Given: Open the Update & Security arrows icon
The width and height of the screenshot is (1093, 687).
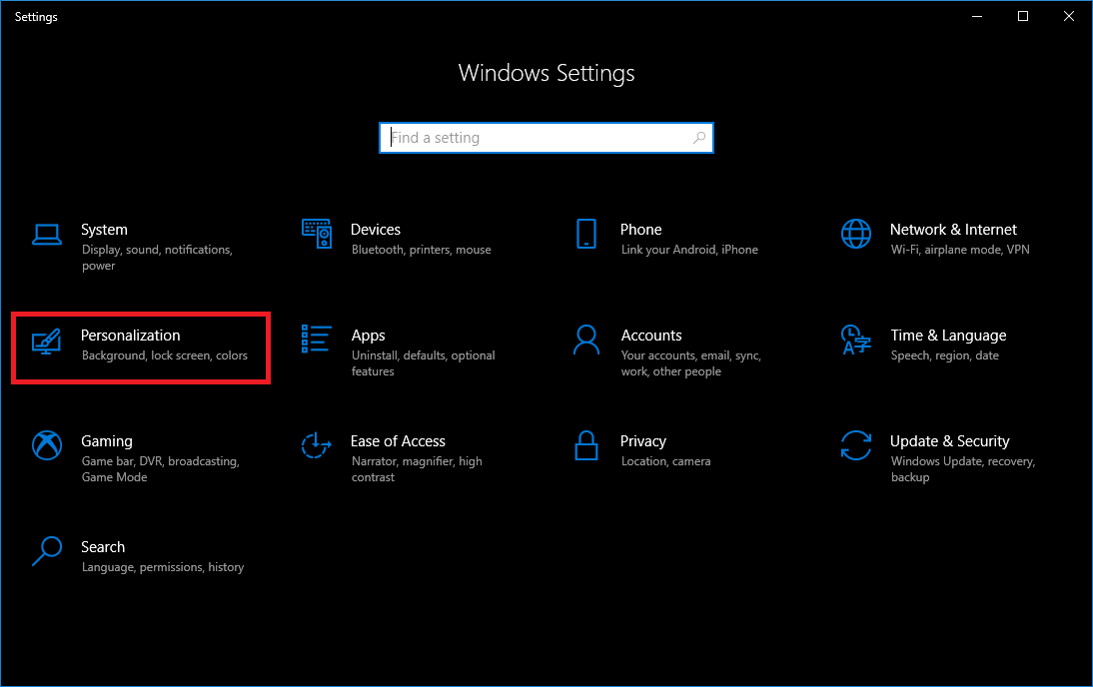Looking at the screenshot, I should pyautogui.click(x=856, y=445).
